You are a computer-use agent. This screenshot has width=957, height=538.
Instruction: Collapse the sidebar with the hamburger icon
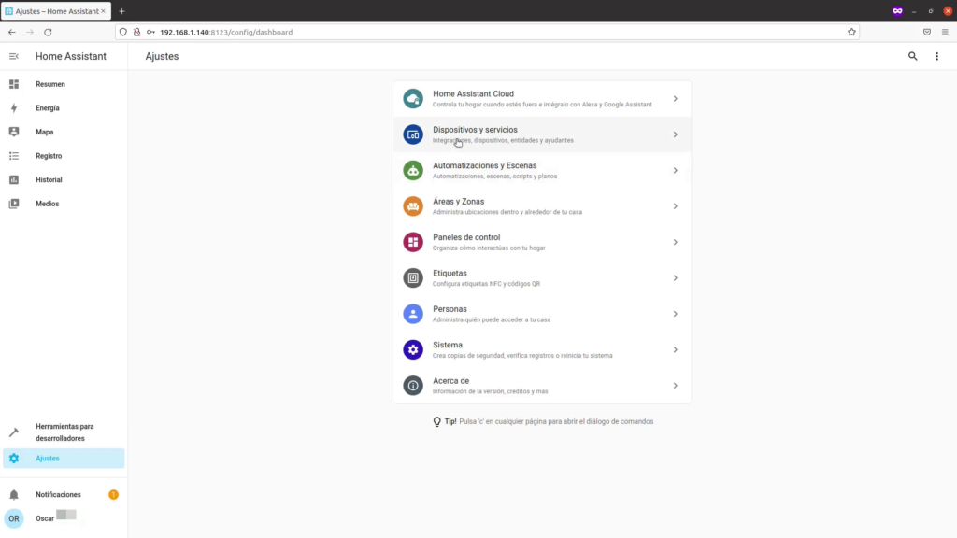[x=12, y=56]
